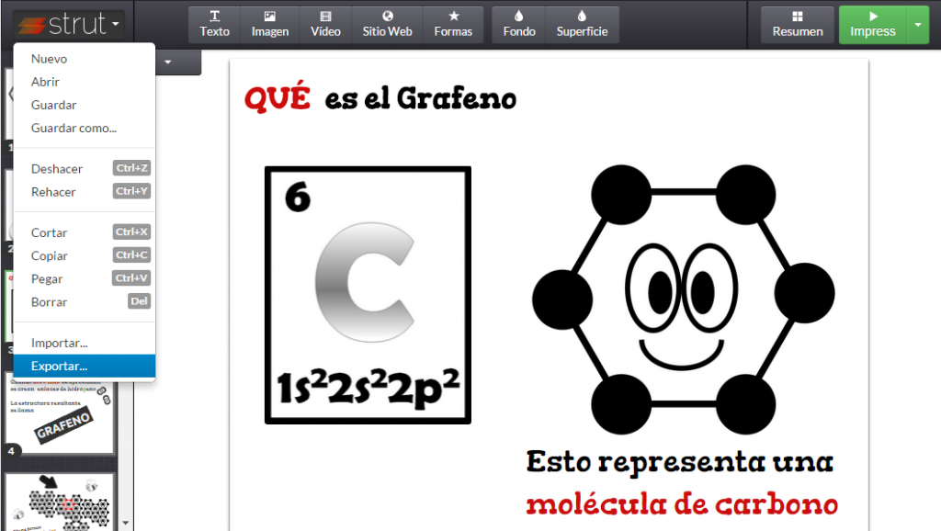
Task: Select the Sitio Web tool
Action: click(x=387, y=24)
